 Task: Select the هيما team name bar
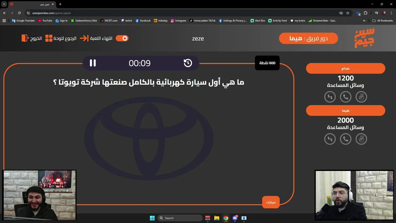pyautogui.click(x=346, y=111)
